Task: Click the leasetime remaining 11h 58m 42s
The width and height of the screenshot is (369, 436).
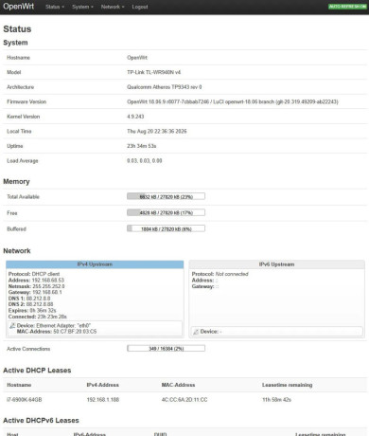Action: pos(276,400)
